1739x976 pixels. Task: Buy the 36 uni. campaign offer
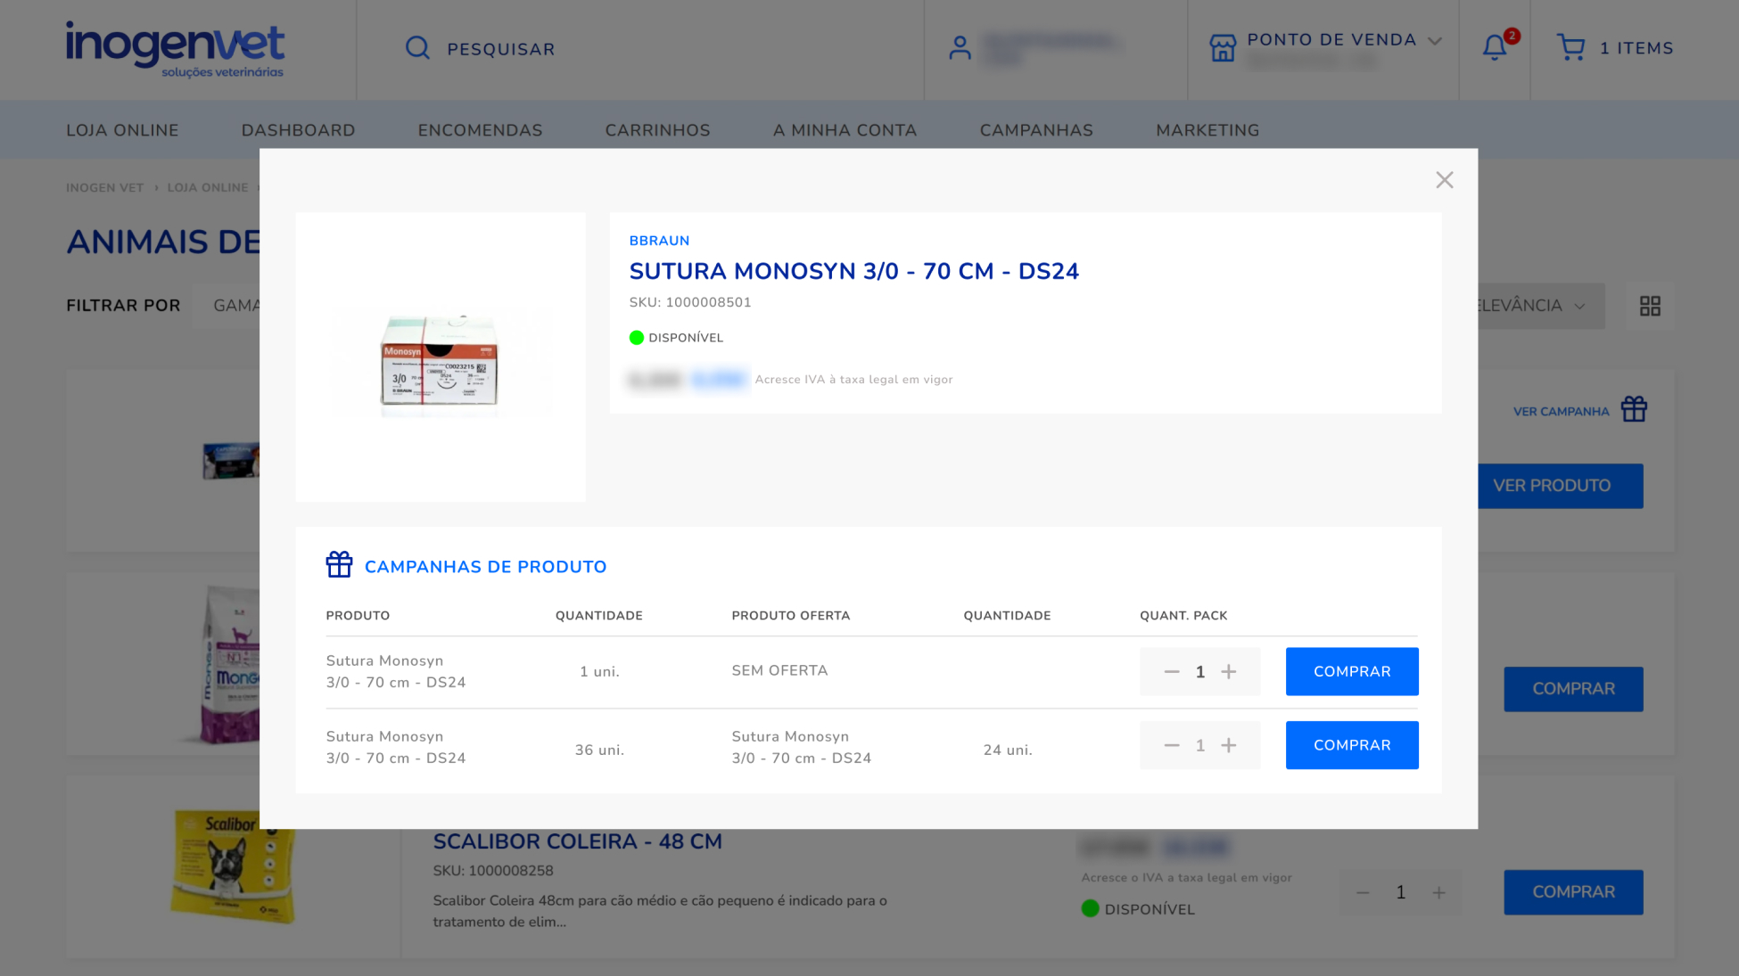point(1352,745)
